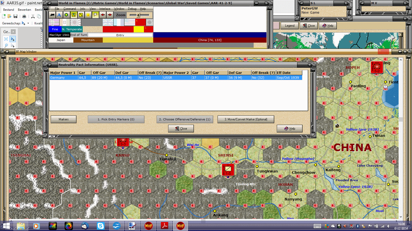Open the Interface menu
This screenshot has width=412, height=231.
click(x=105, y=9)
